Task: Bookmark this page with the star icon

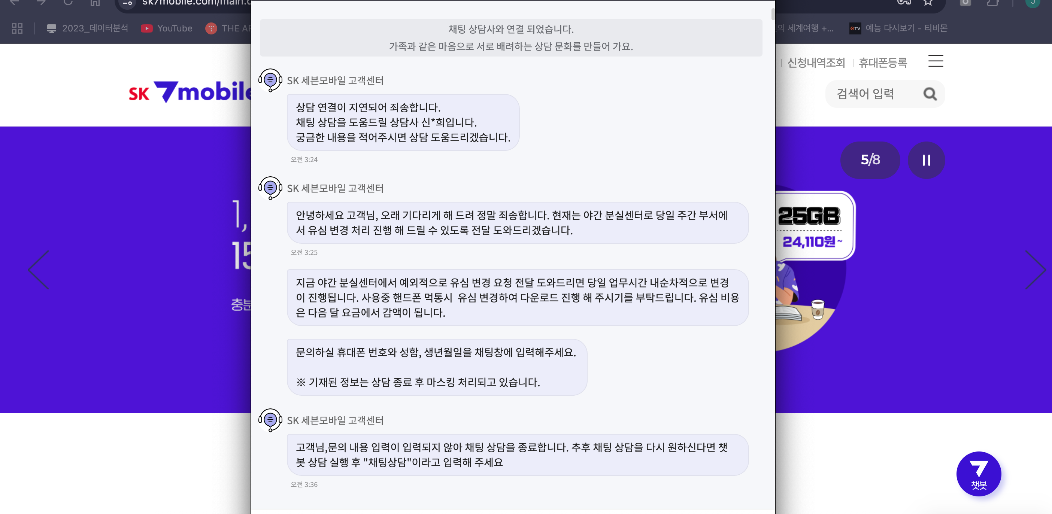Action: [928, 3]
